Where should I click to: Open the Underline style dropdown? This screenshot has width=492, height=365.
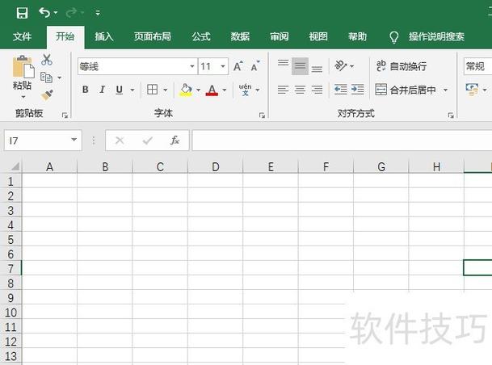point(132,90)
